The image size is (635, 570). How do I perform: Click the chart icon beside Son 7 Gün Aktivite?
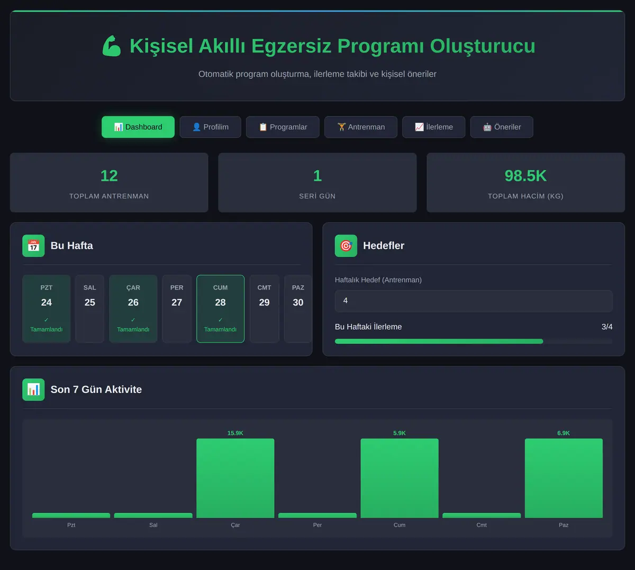(x=33, y=390)
